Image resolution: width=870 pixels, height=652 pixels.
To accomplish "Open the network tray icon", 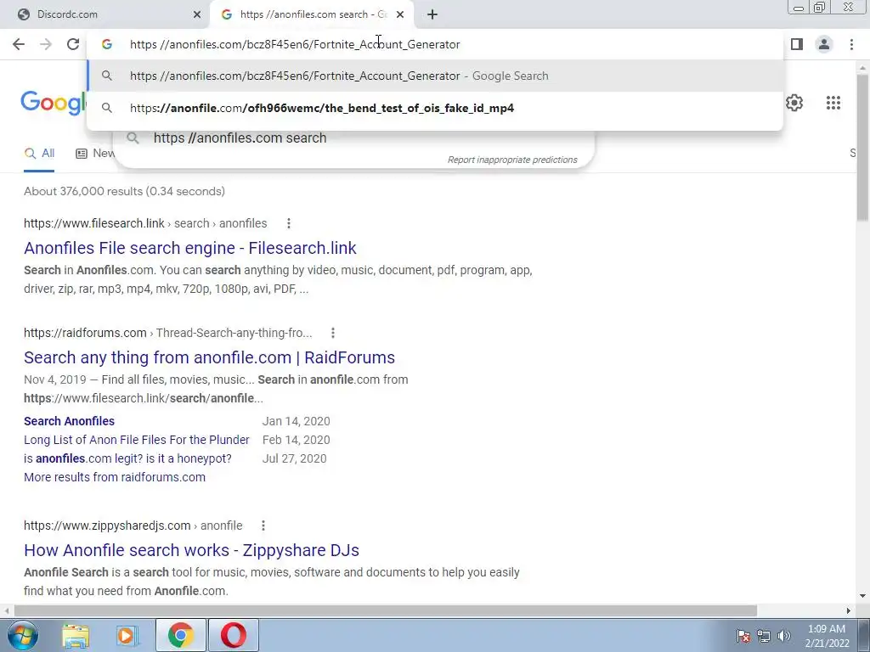I will [x=764, y=636].
